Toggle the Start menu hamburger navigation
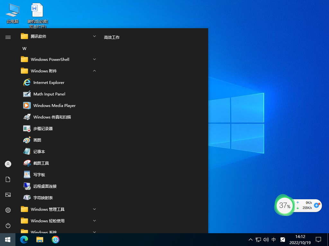The image size is (329, 246). coord(8,37)
